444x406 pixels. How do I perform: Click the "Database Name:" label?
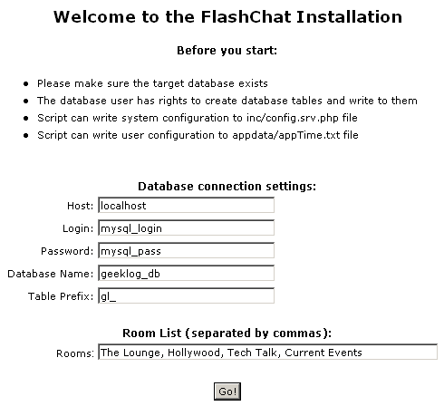(51, 274)
